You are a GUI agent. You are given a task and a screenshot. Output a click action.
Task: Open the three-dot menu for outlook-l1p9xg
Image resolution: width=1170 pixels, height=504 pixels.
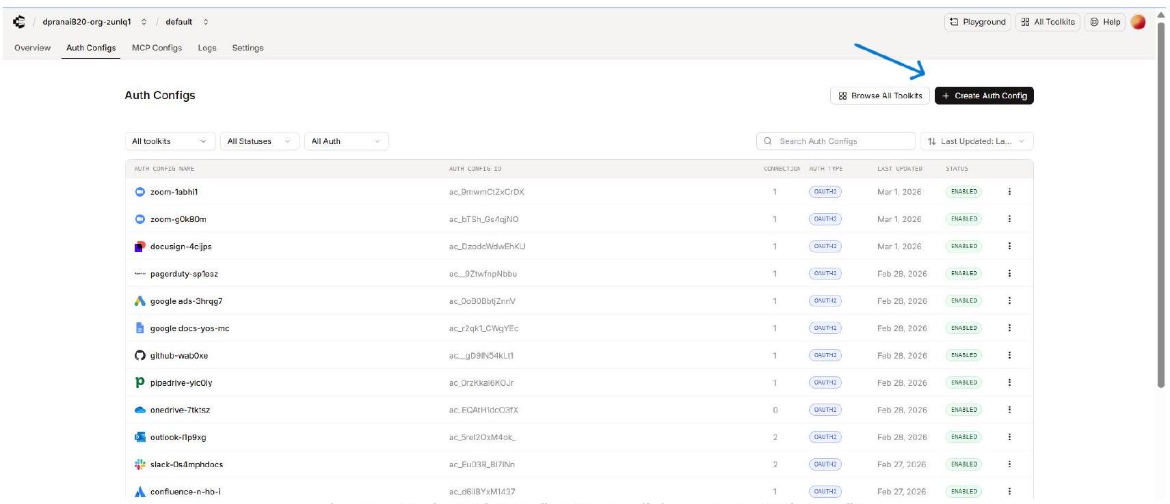[x=1009, y=437]
